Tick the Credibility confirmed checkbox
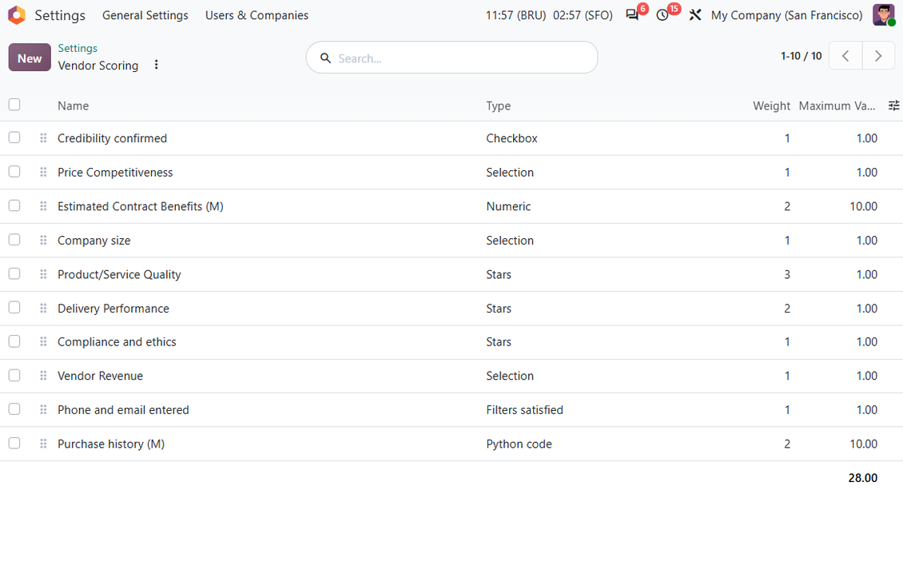Image resolution: width=903 pixels, height=578 pixels. click(x=14, y=138)
